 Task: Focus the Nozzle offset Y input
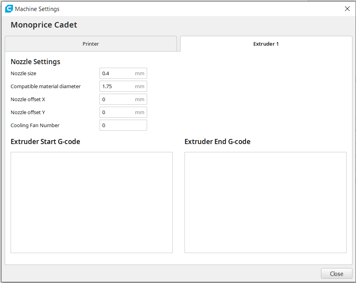click(x=123, y=112)
